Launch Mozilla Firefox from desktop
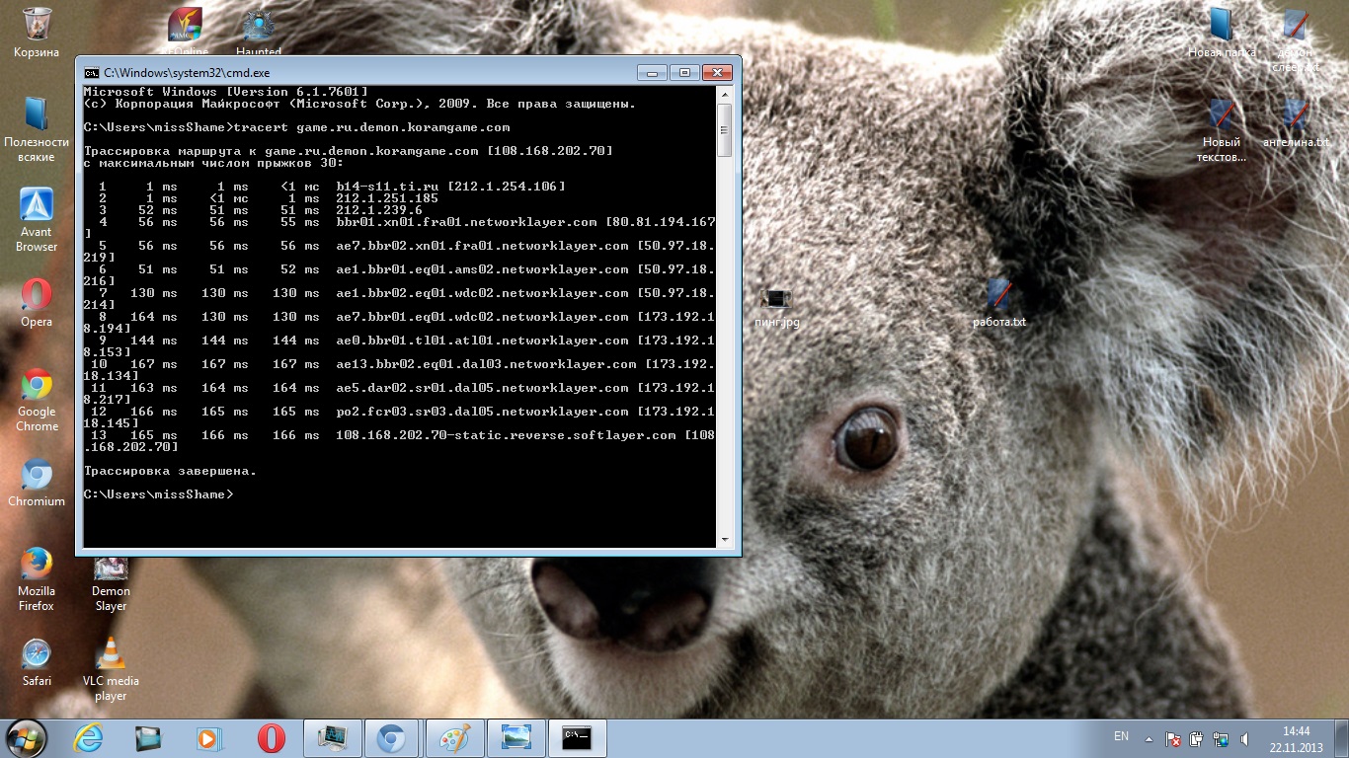Screen dimensions: 1349x758 [37, 579]
